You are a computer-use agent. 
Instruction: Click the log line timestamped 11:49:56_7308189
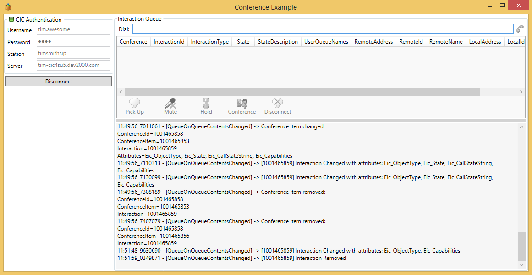click(x=221, y=192)
